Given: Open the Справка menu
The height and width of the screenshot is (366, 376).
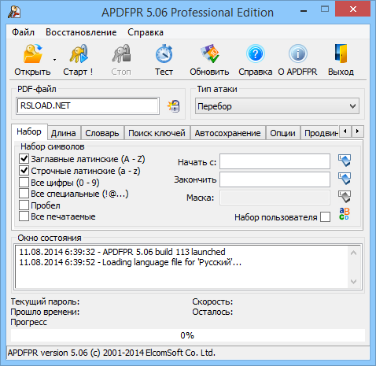Looking at the screenshot, I should click(146, 32).
